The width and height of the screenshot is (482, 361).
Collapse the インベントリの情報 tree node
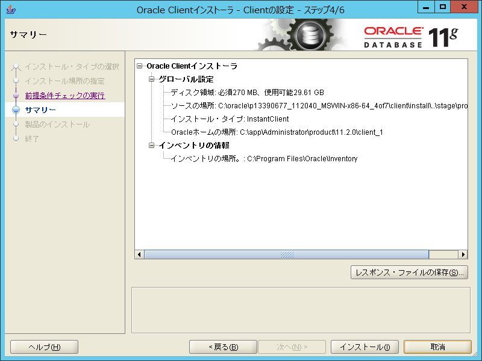point(152,145)
